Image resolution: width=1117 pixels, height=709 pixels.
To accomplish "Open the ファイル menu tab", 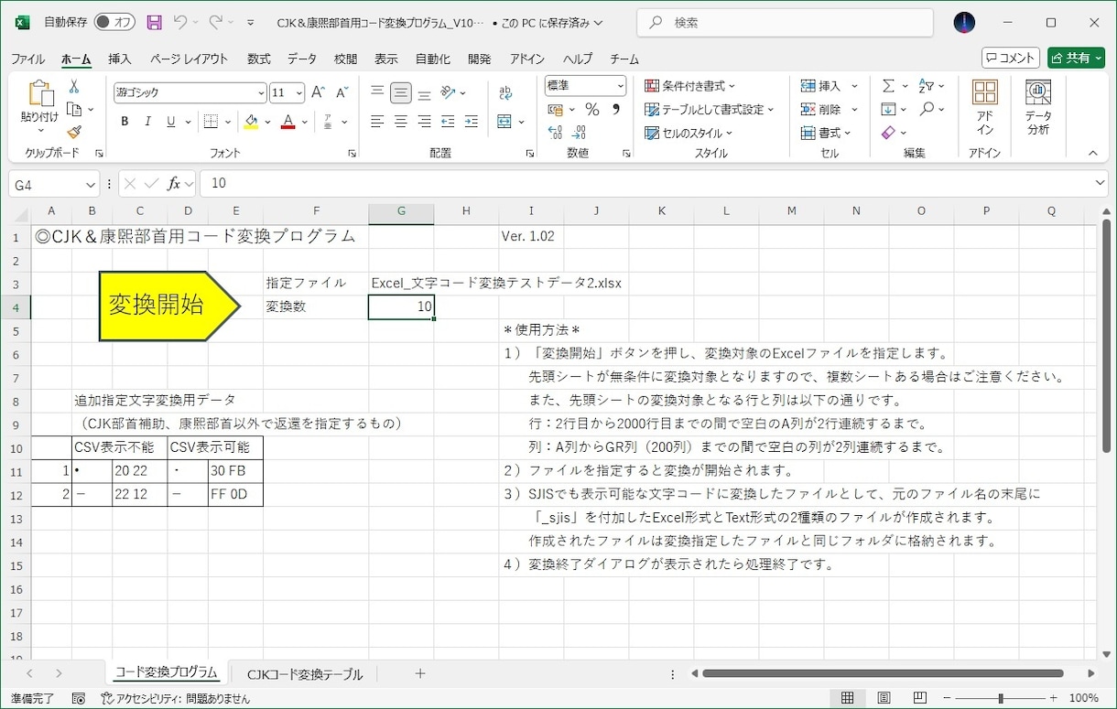I will pos(27,59).
